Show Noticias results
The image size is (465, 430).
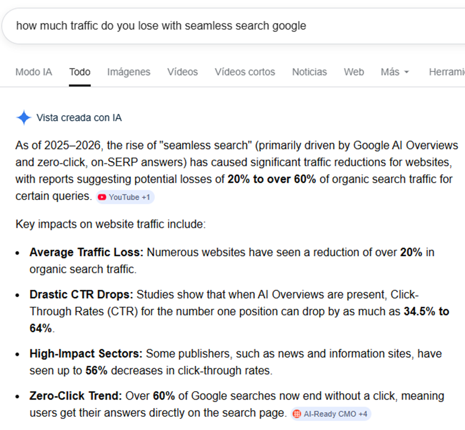click(x=309, y=72)
